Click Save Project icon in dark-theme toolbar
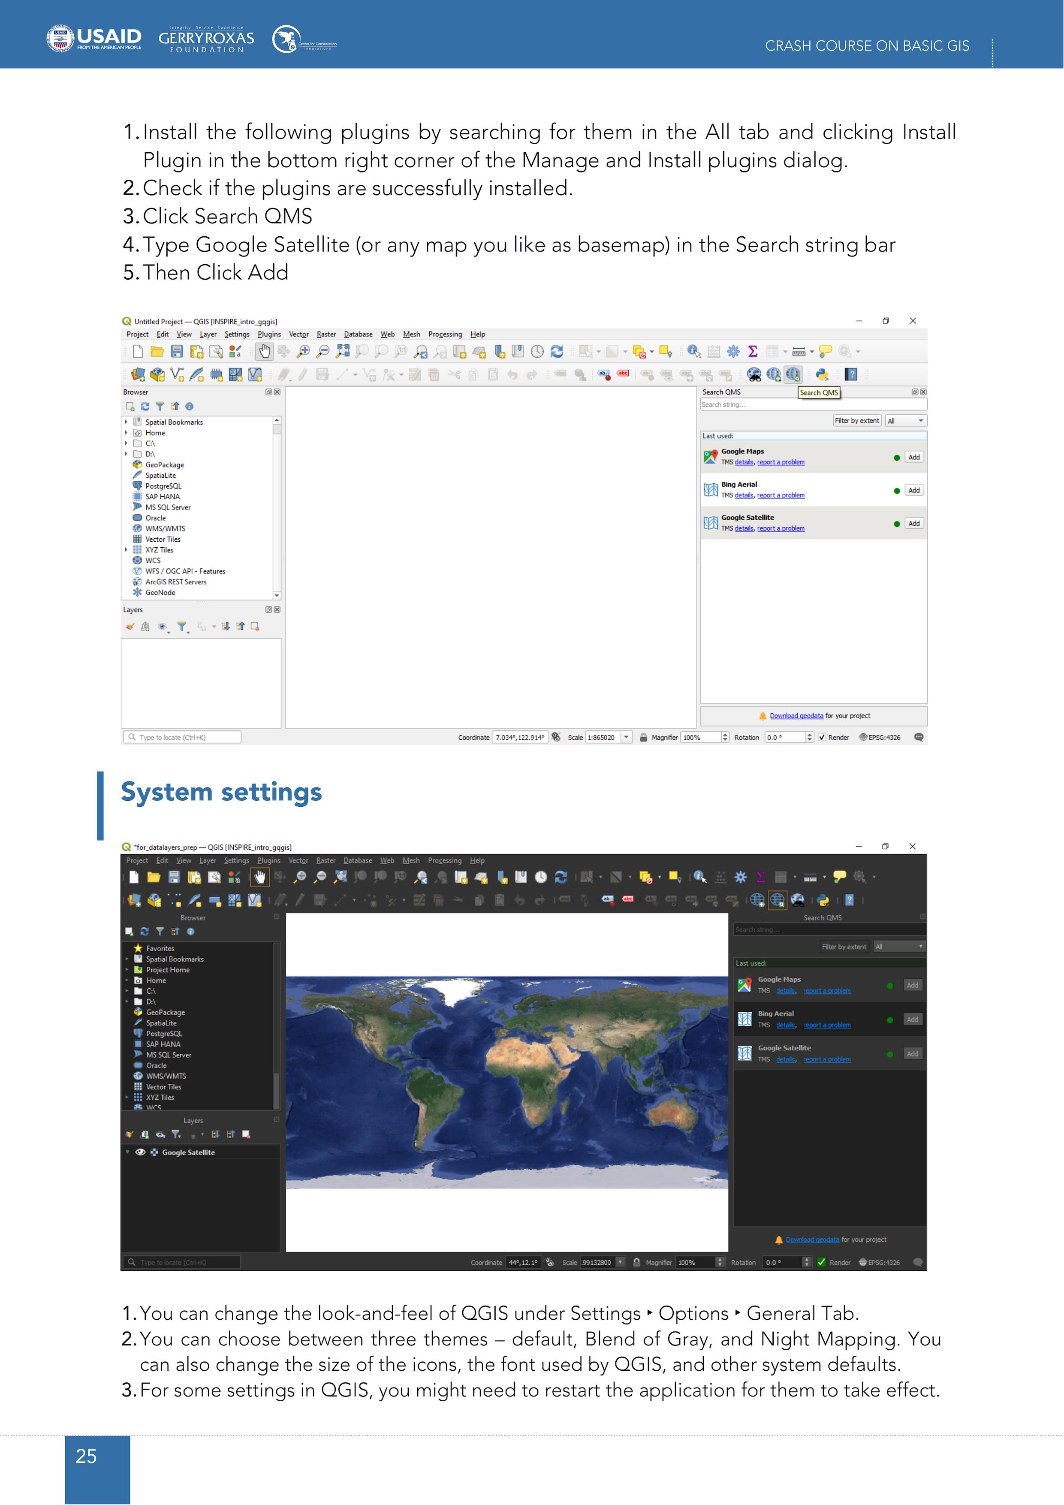 (174, 877)
